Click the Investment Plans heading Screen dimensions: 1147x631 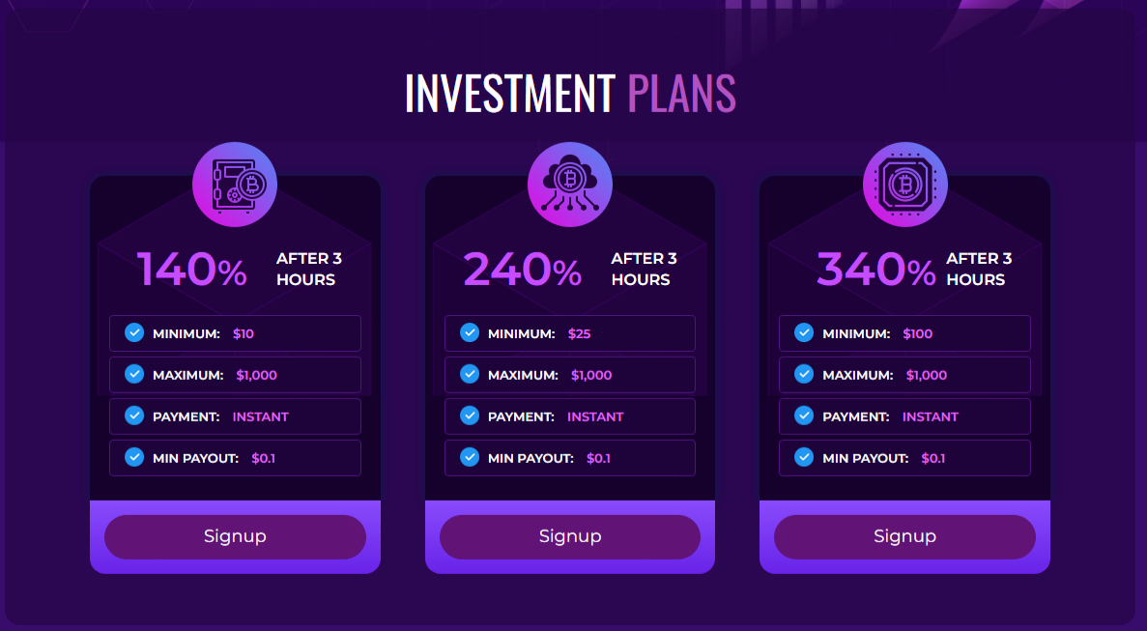coord(570,94)
